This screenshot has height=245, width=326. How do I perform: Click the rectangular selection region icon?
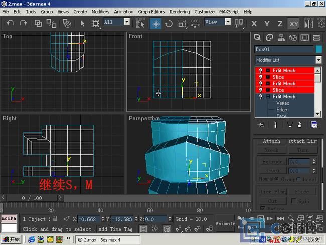(95, 23)
